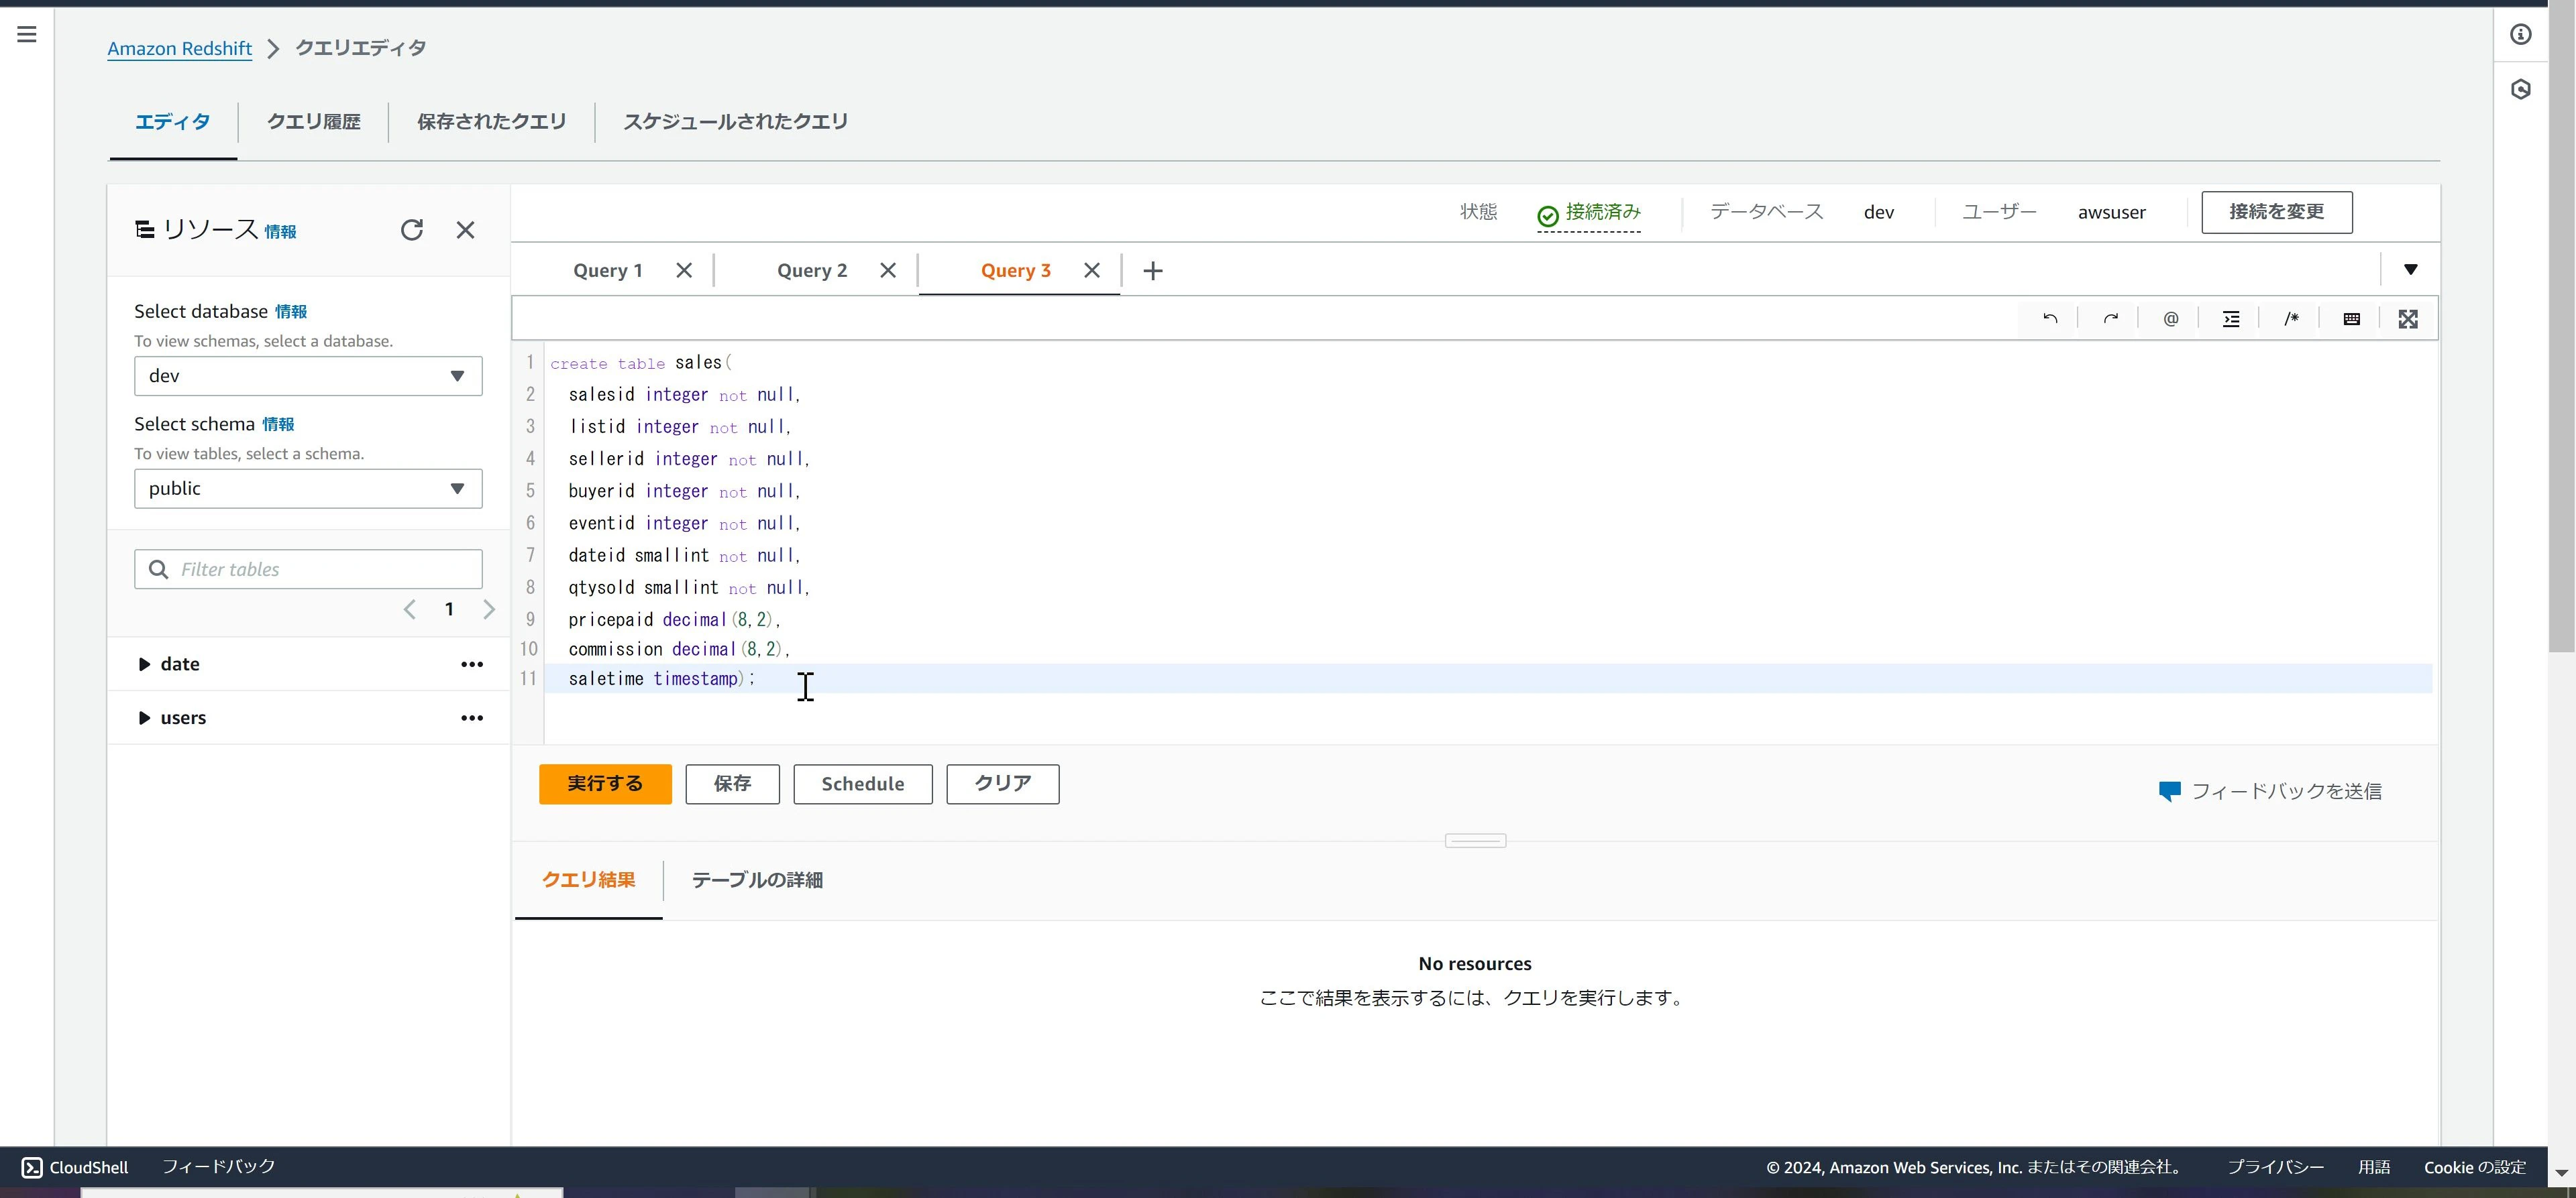Click the 接続を変更 button
The height and width of the screenshot is (1198, 2576).
(2276, 213)
